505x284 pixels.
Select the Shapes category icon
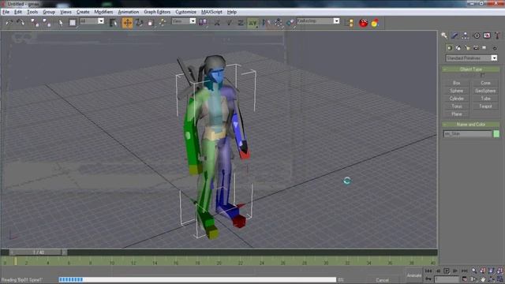tap(458, 48)
